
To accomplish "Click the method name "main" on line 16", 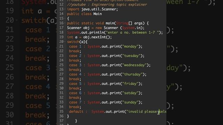I will [x=110, y=23].
